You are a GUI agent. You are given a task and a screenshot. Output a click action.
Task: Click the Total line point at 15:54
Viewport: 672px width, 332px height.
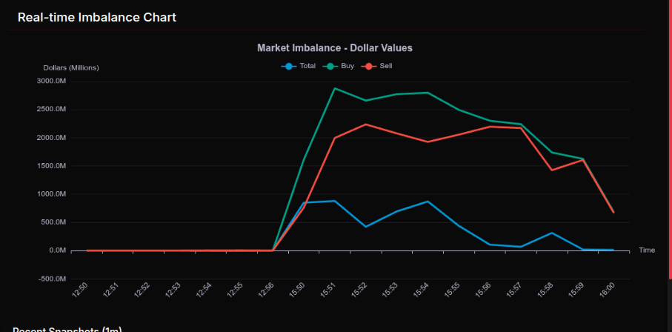pos(428,202)
